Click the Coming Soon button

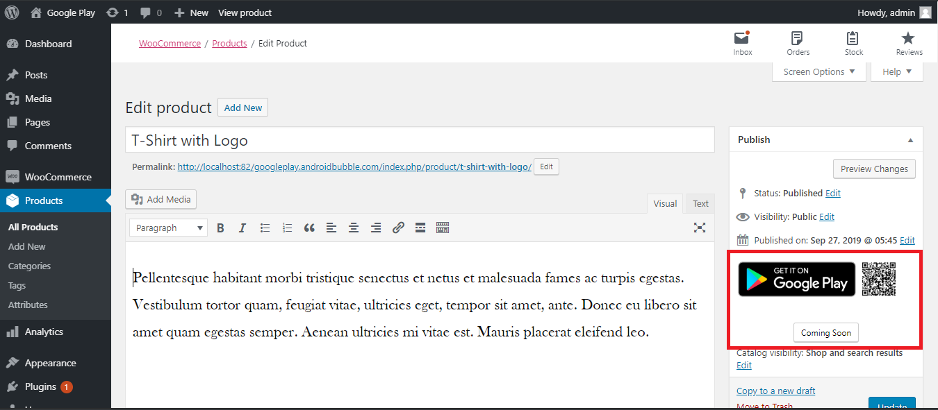point(826,333)
